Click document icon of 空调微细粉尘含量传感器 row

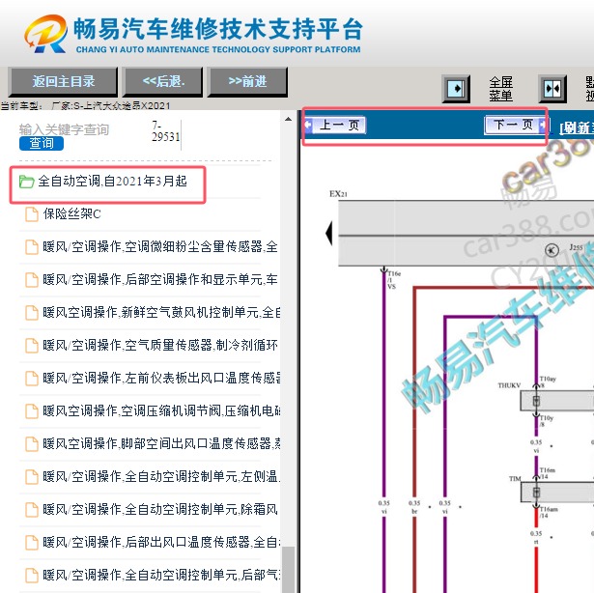tap(32, 247)
